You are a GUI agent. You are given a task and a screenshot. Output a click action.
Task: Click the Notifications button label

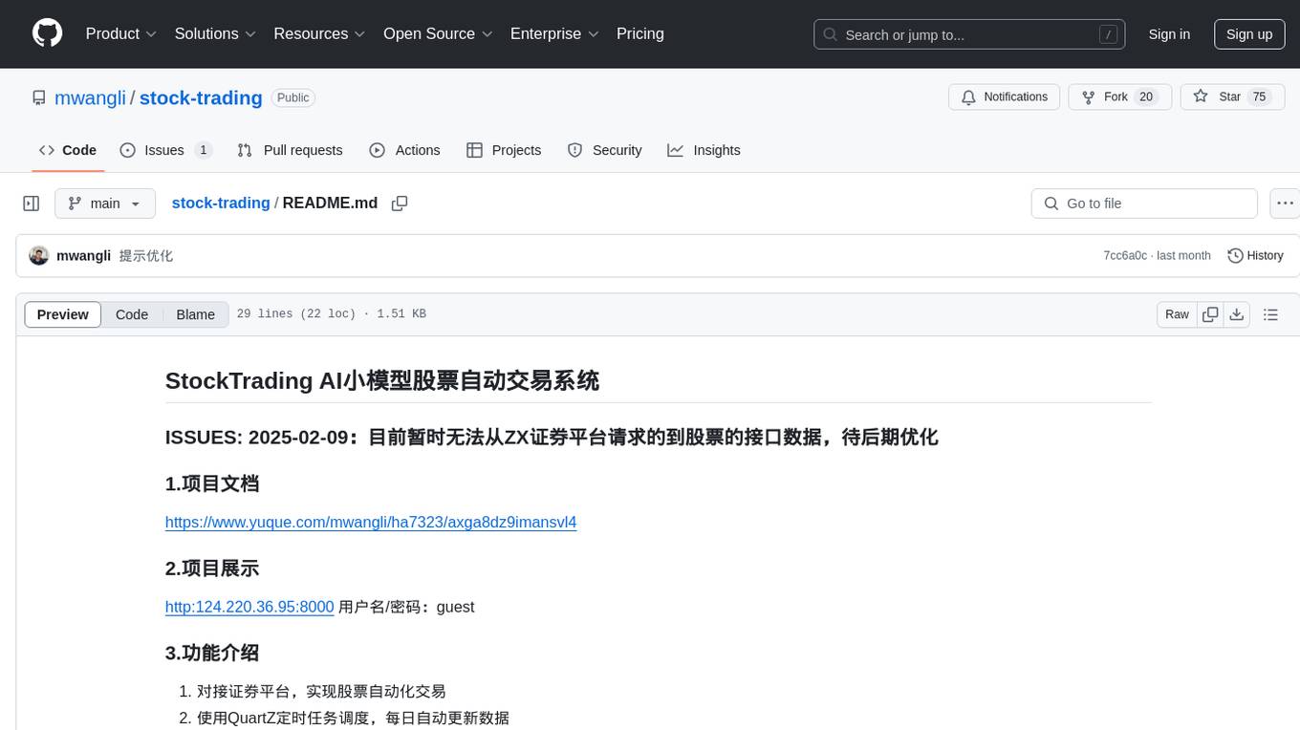(1015, 97)
